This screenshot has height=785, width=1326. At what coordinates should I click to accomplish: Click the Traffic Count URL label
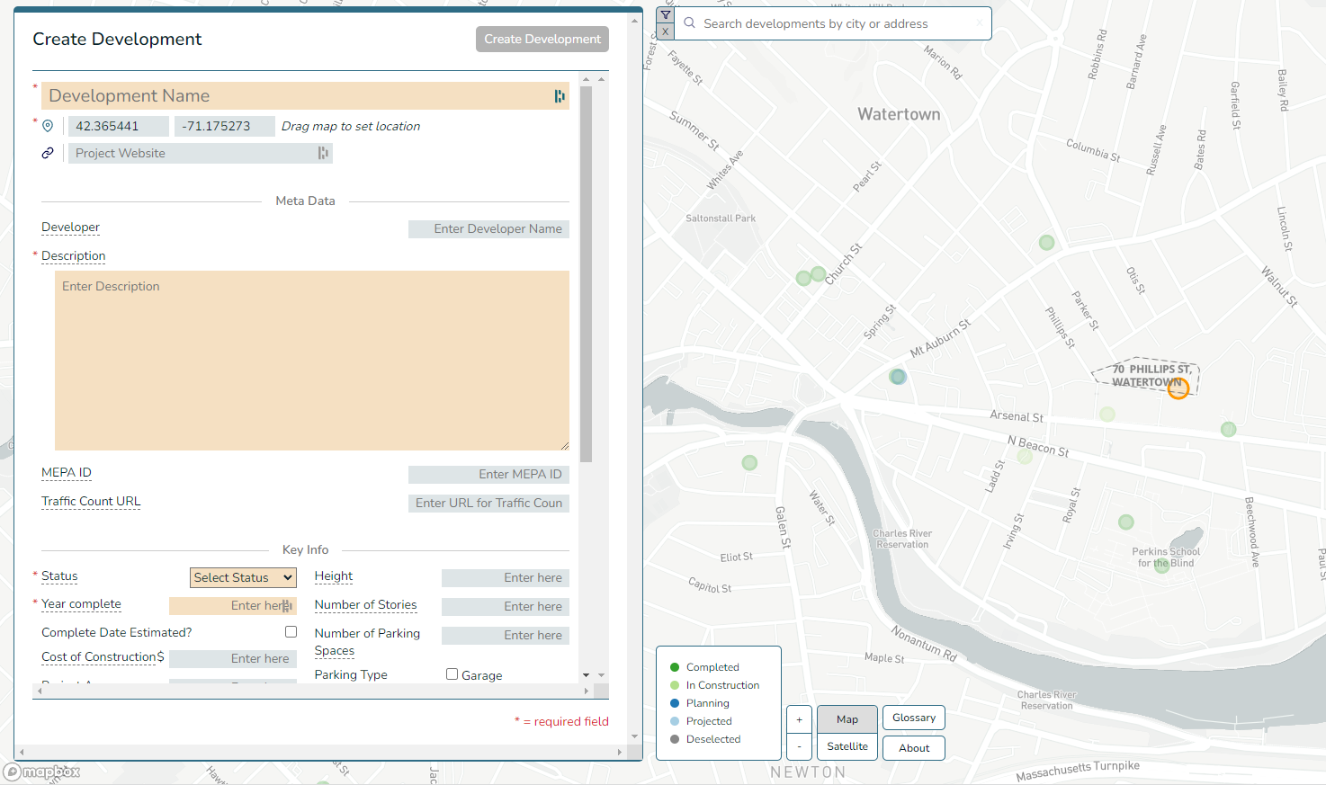pos(91,501)
